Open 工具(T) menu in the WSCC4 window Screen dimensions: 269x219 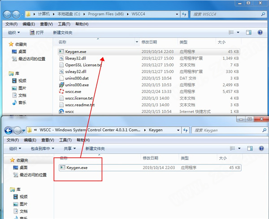pyautogui.click(x=64, y=24)
